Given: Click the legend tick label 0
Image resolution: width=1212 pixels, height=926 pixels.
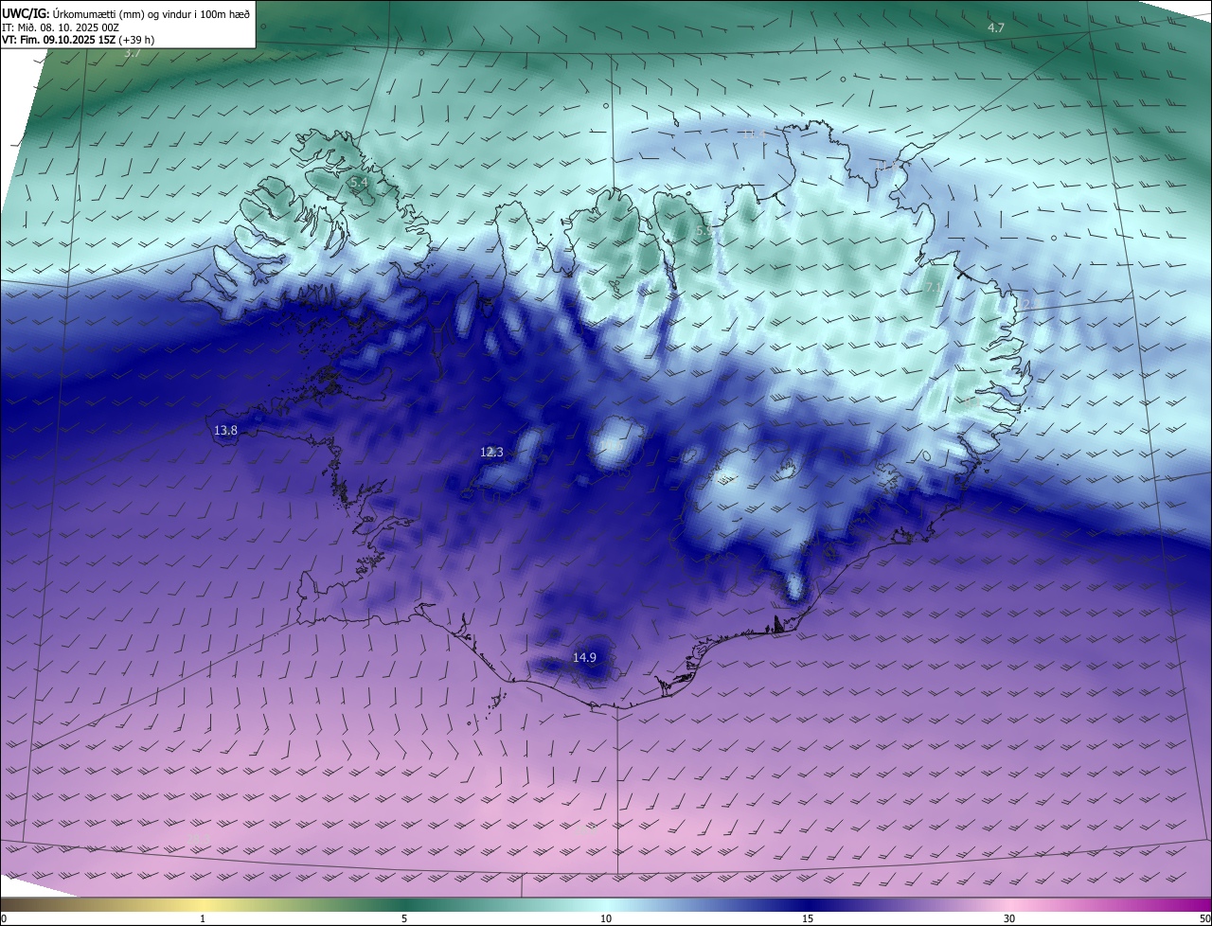Looking at the screenshot, I should tap(4, 918).
